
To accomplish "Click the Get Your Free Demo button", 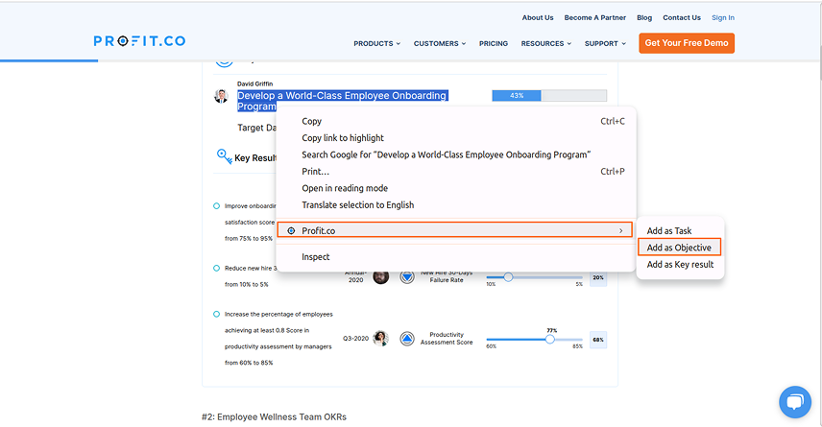I will coord(687,43).
